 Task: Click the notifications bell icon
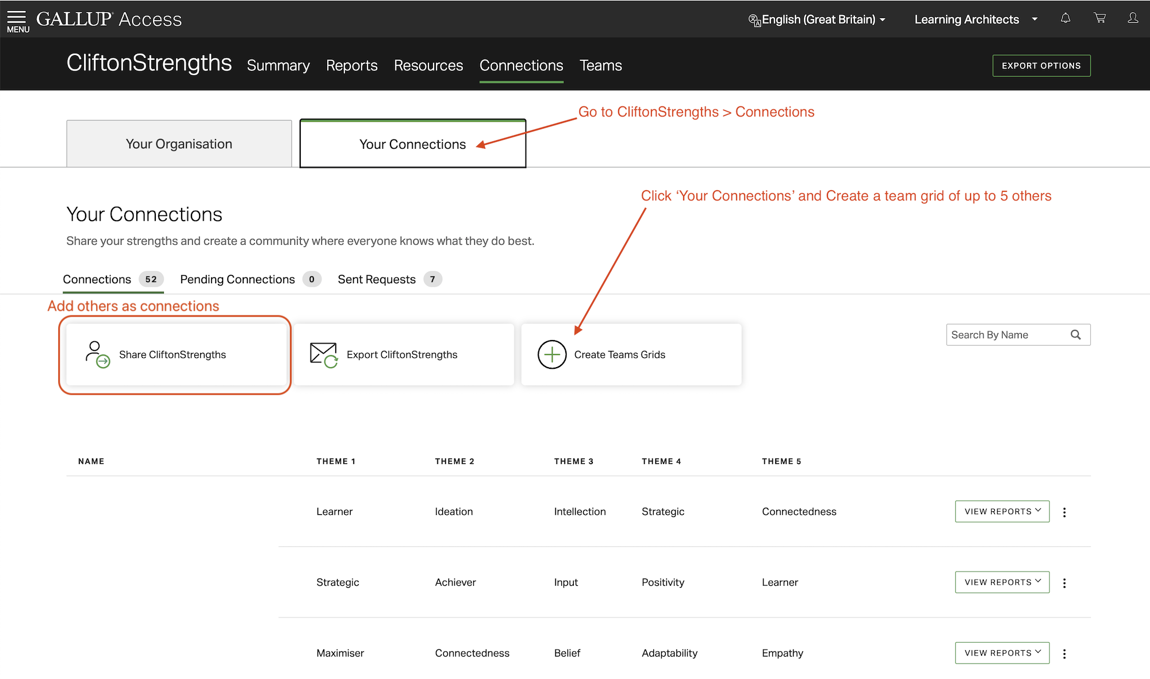pyautogui.click(x=1065, y=18)
